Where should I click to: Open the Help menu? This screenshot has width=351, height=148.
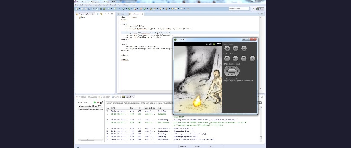tap(134, 5)
